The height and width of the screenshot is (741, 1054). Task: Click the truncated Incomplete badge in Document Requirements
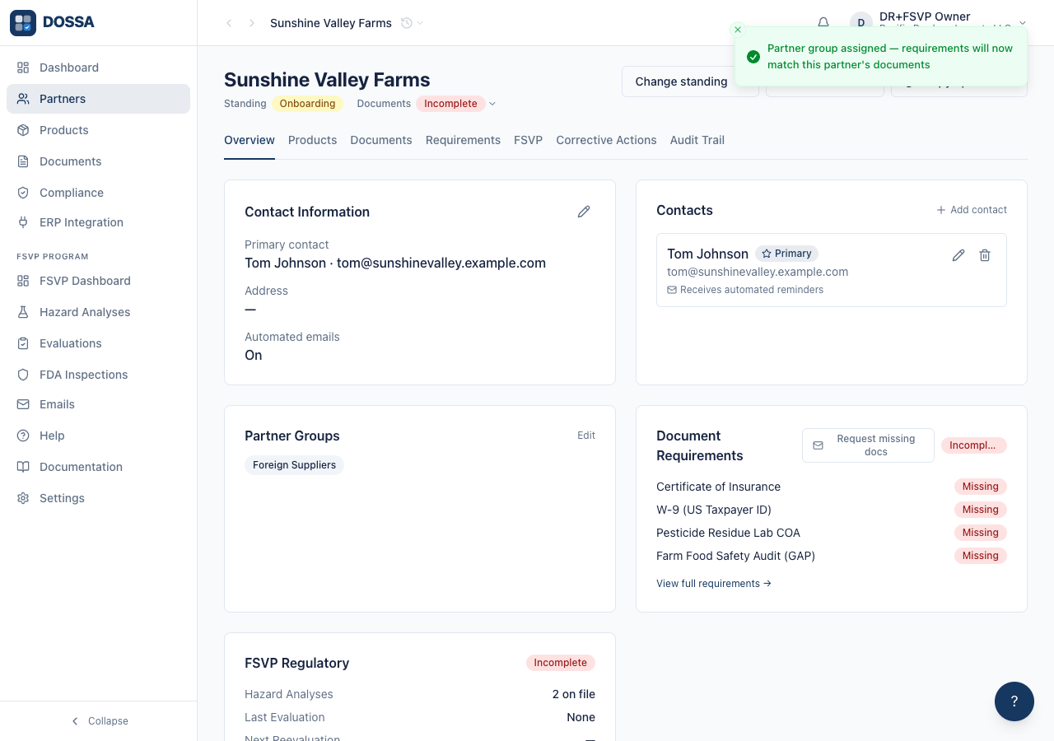(x=973, y=445)
